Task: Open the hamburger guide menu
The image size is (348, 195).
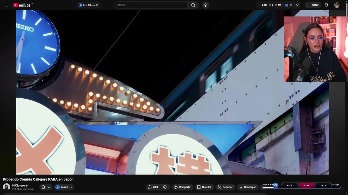Action: point(7,5)
